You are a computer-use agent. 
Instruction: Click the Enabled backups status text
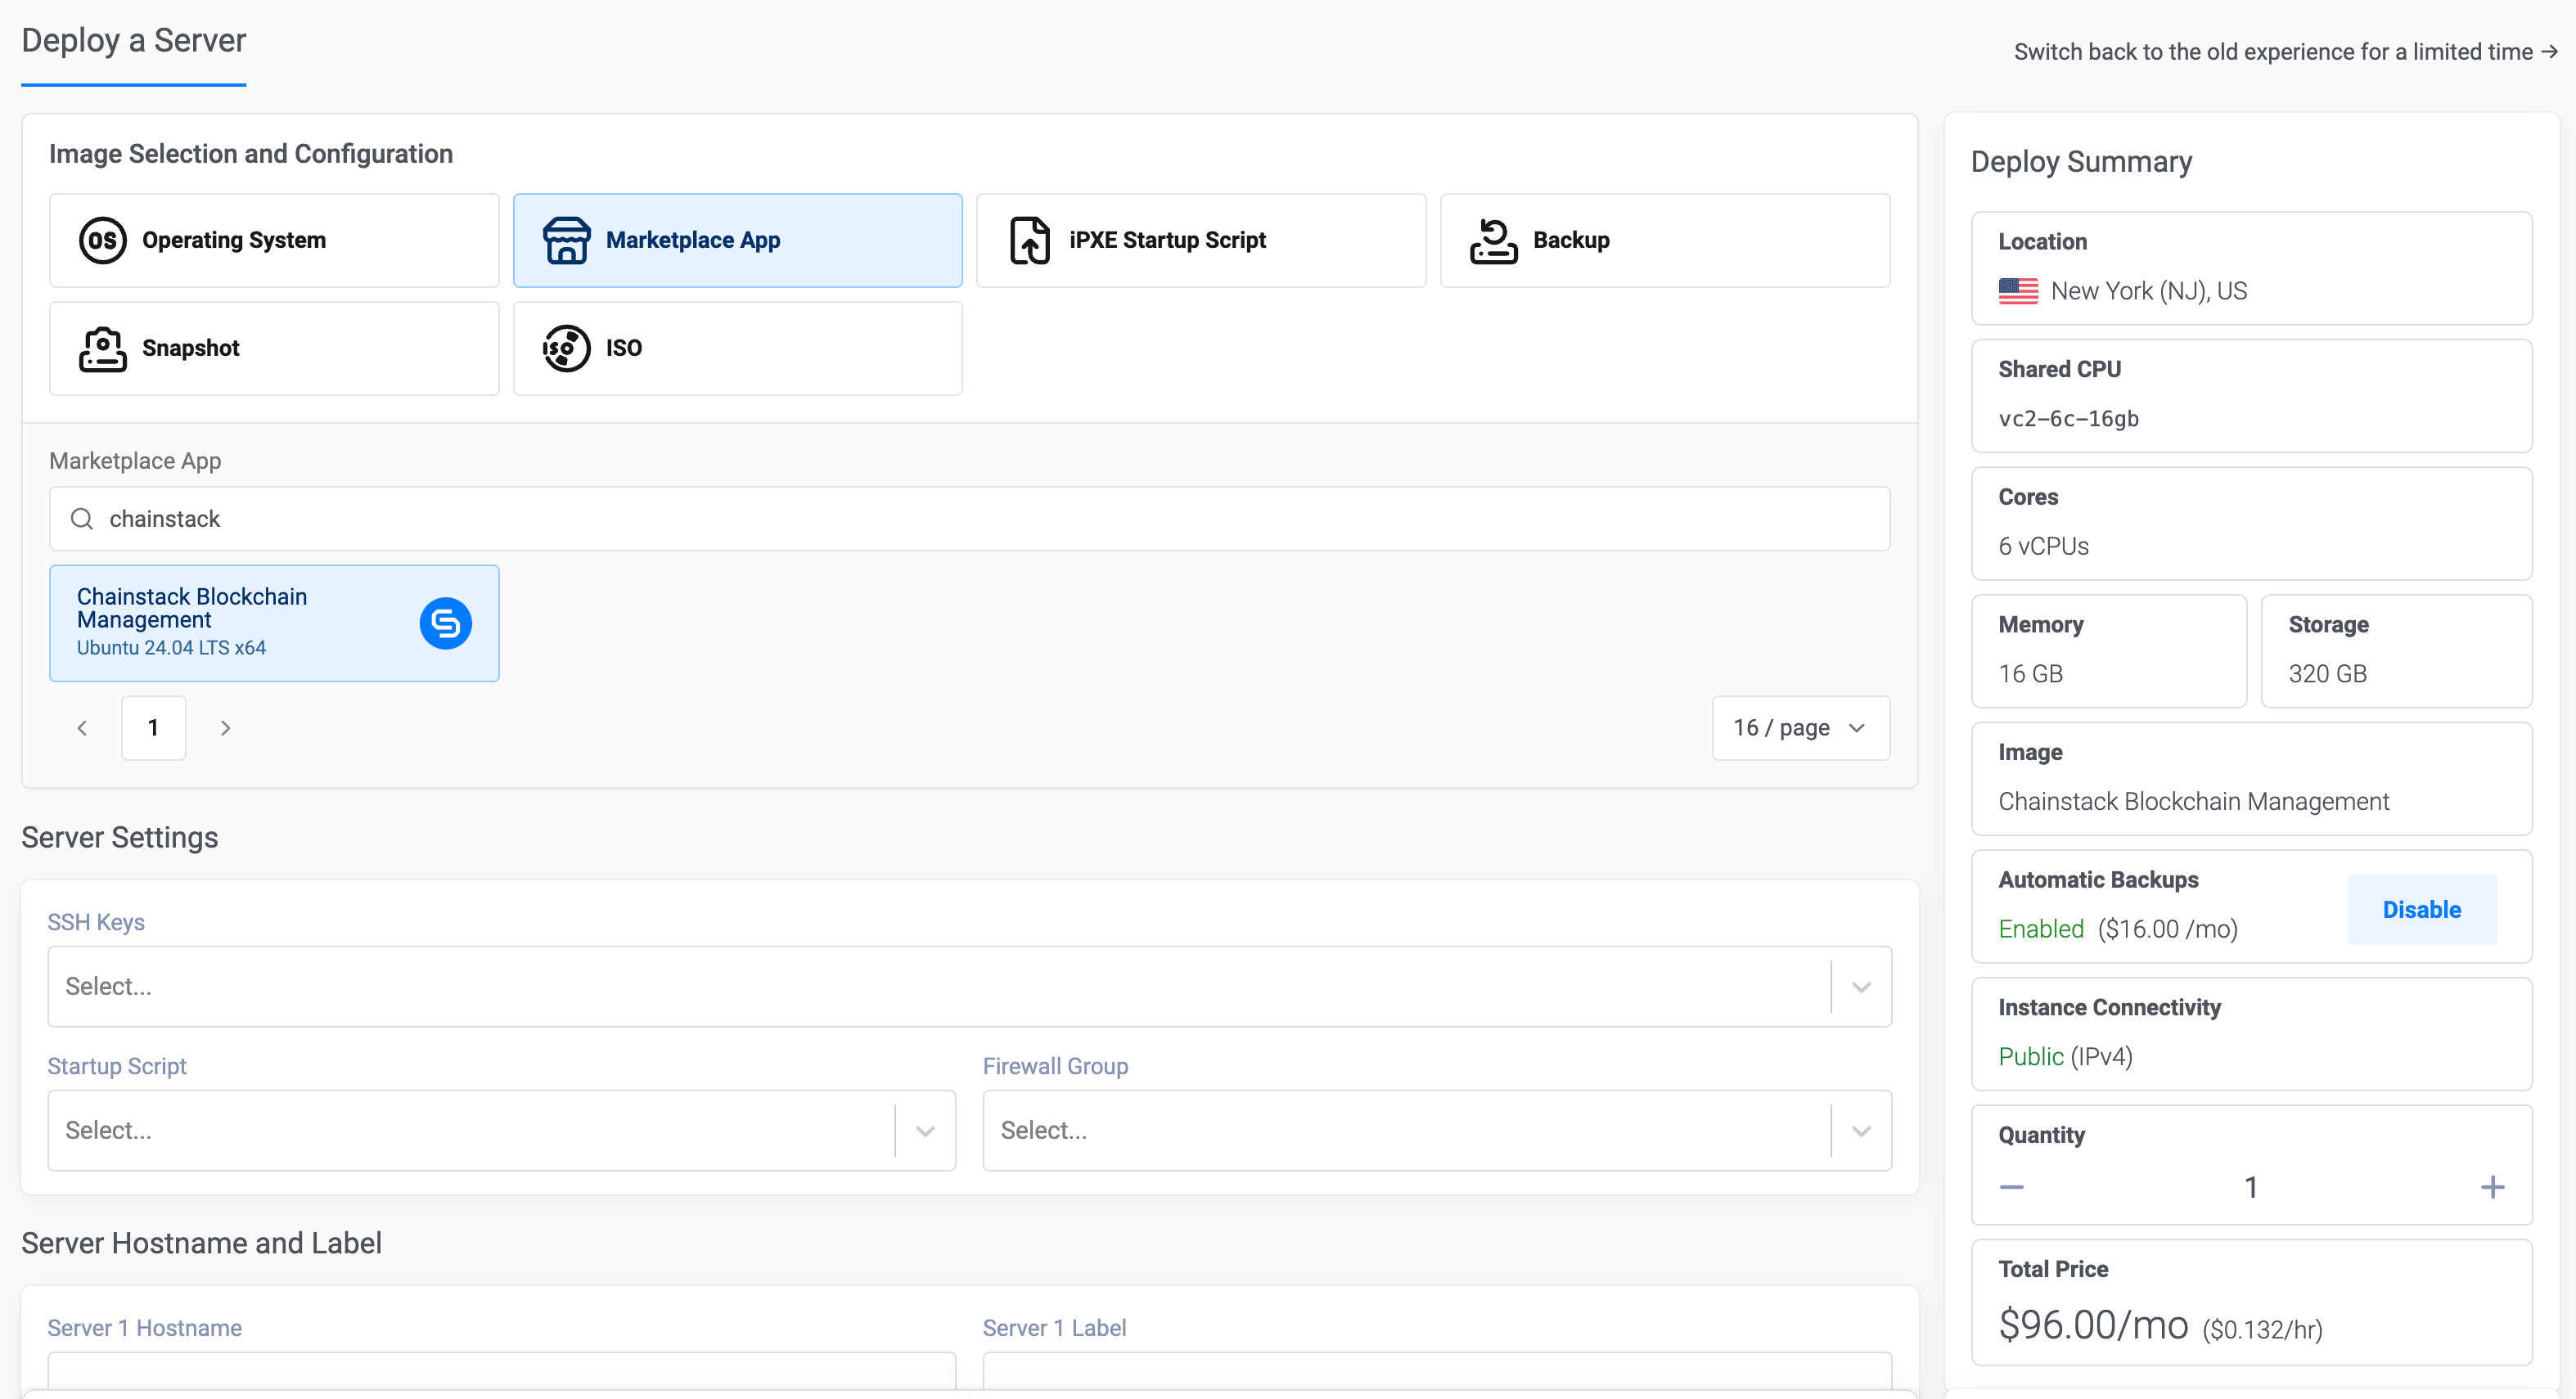tap(2041, 929)
